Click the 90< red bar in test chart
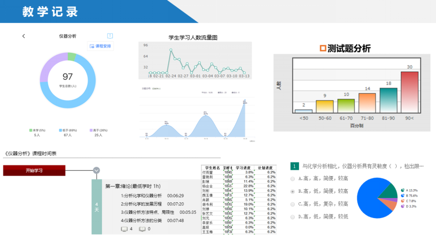 coord(409,92)
